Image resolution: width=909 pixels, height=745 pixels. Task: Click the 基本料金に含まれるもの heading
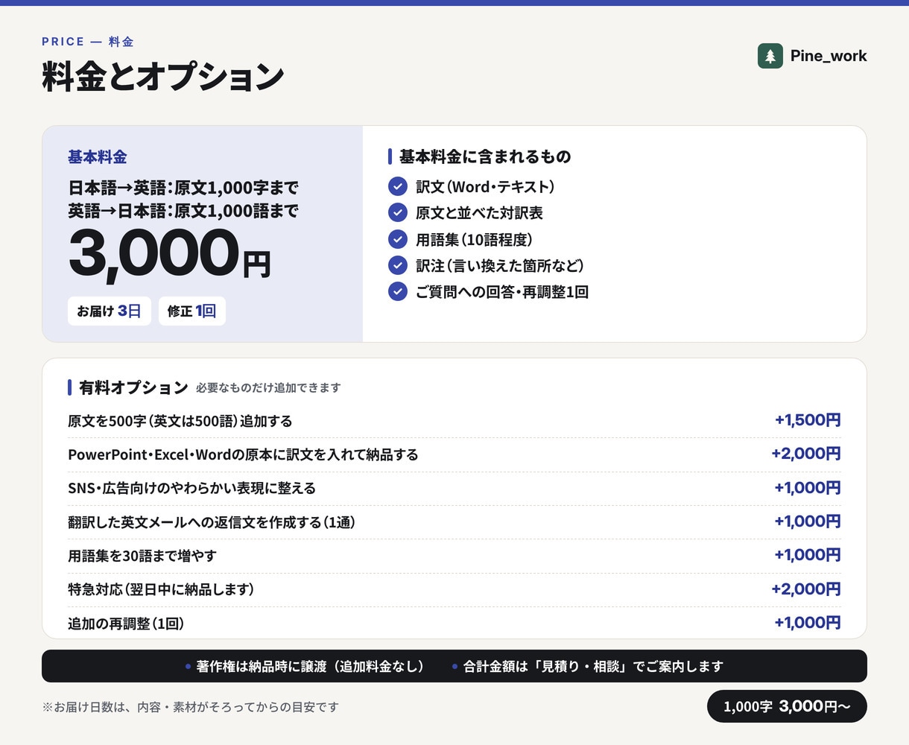485,156
